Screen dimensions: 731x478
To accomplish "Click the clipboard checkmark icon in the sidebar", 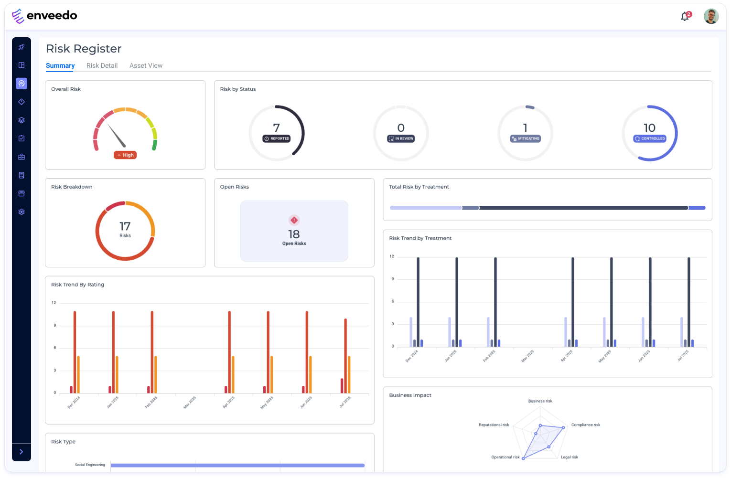I will tap(21, 138).
